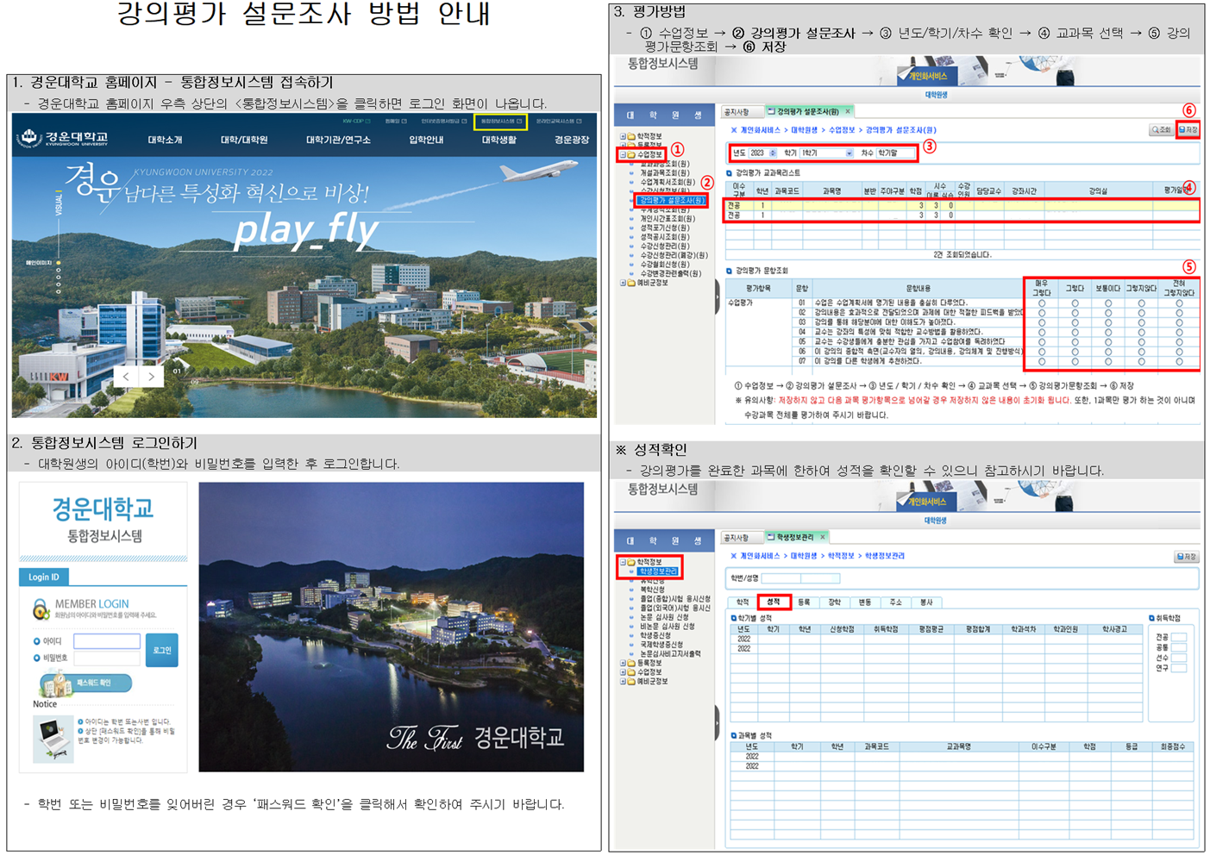Viewport: 1210px width, 855px height.
Task: Open the 입학안내 menu on homepage
Action: (x=426, y=140)
